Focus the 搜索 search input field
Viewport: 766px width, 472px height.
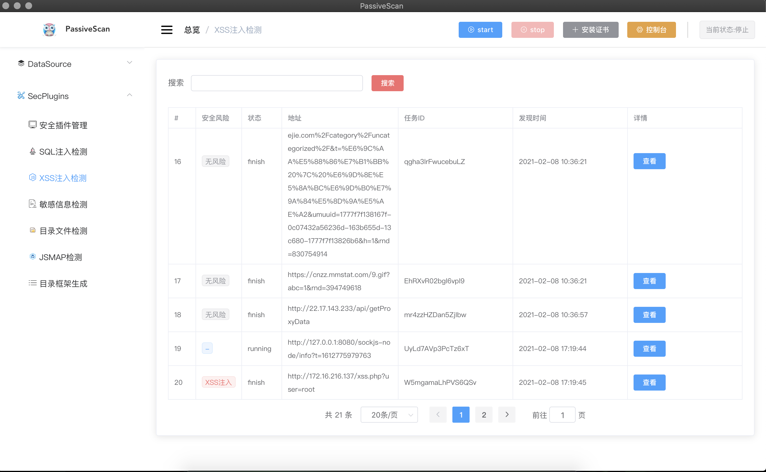pyautogui.click(x=276, y=83)
